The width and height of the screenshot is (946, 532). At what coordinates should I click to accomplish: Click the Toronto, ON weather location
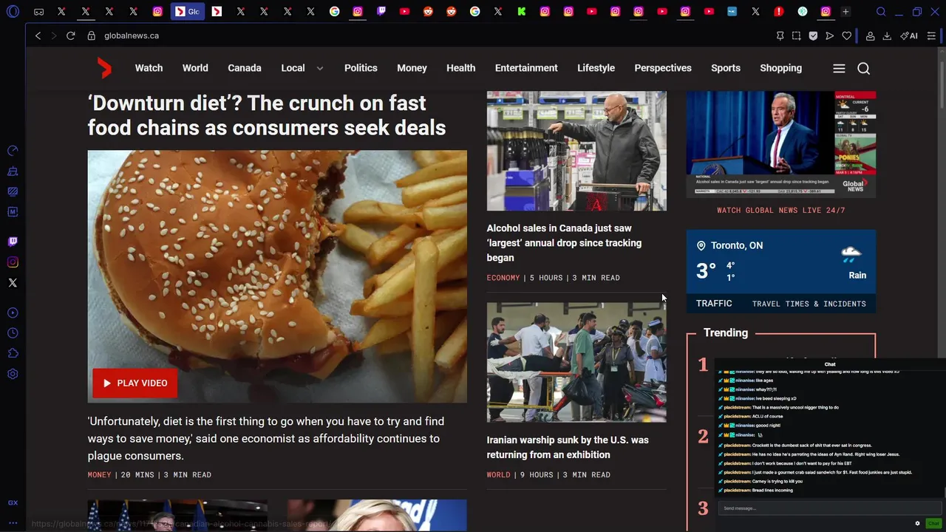click(x=729, y=245)
